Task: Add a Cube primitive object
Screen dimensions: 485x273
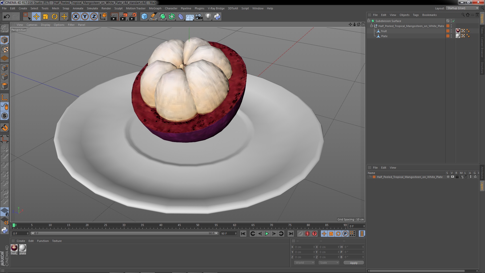Action: tap(144, 17)
